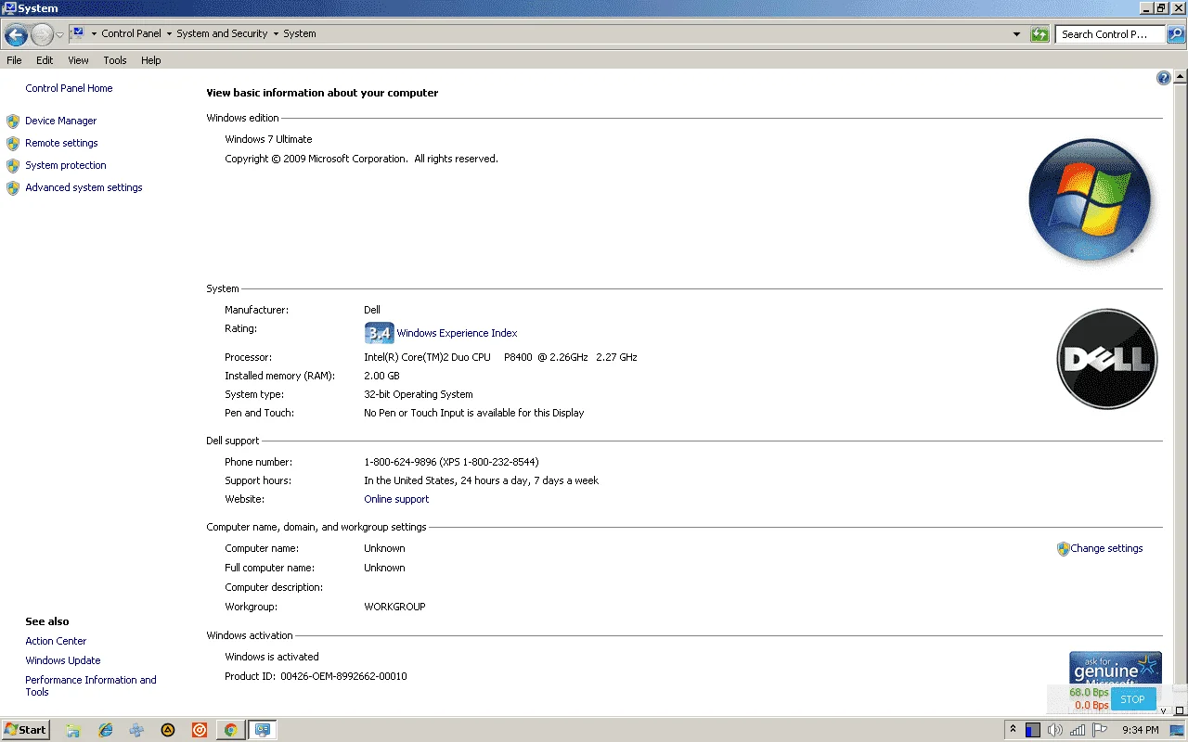Screen dimensions: 1188x742
Task: Click Change settings for computer name
Action: (x=1106, y=548)
